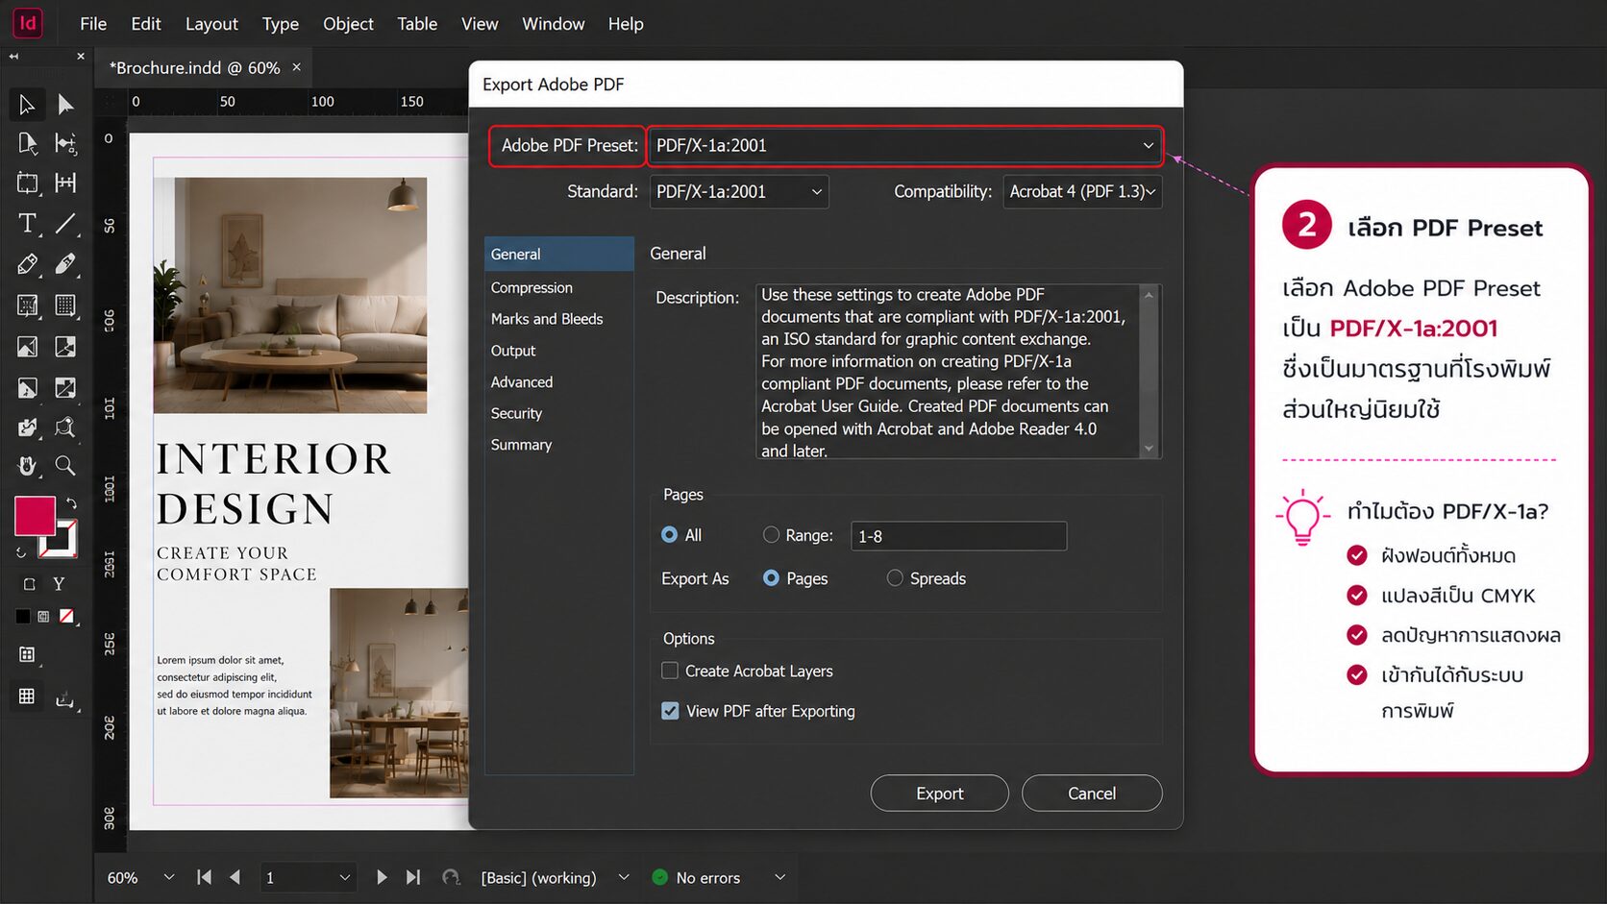Click the Cancel button

(x=1092, y=794)
